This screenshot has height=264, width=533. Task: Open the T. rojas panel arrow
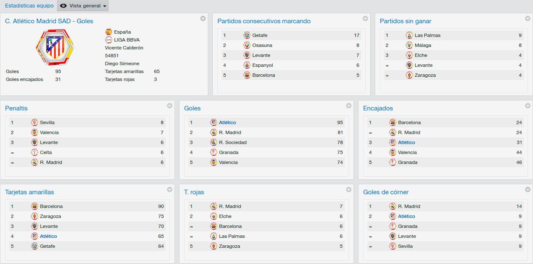pos(349,189)
